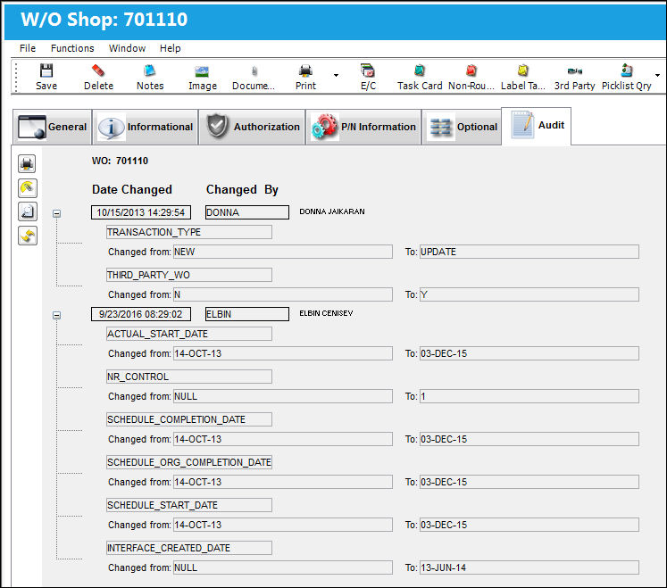The width and height of the screenshot is (667, 588).
Task: Switch to the General tab
Action: point(53,127)
